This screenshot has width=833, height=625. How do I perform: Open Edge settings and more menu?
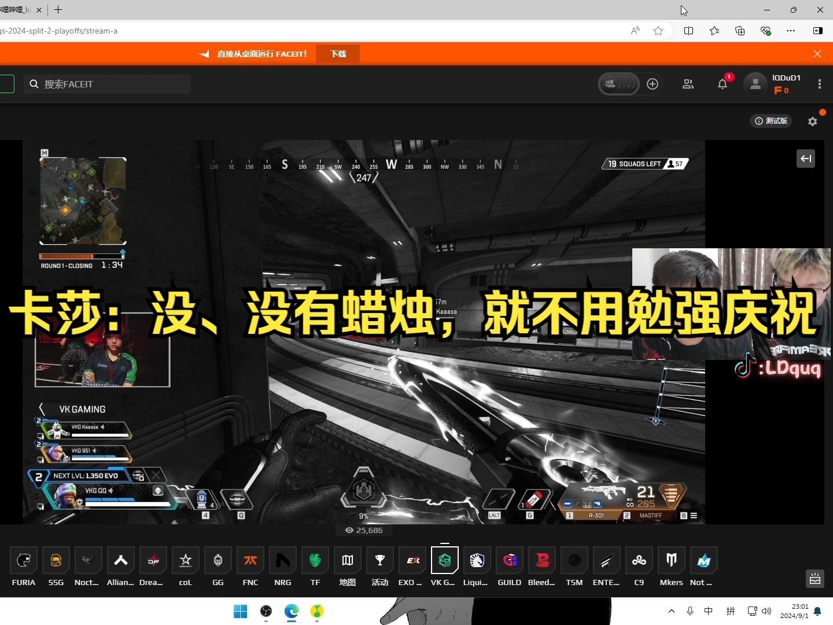[x=791, y=31]
